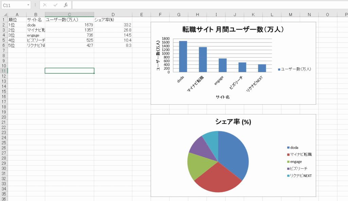Click cell B3 containing マイナビ転職
The width and height of the screenshot is (348, 201).
[35, 30]
